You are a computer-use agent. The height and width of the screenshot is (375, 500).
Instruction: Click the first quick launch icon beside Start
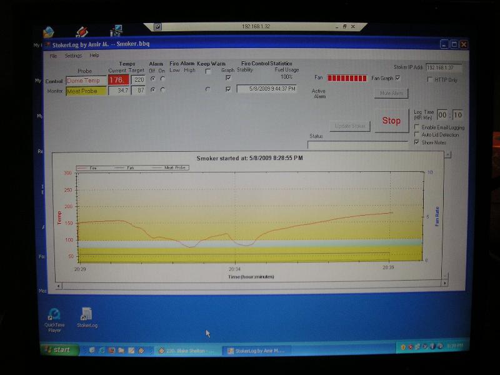[91, 350]
